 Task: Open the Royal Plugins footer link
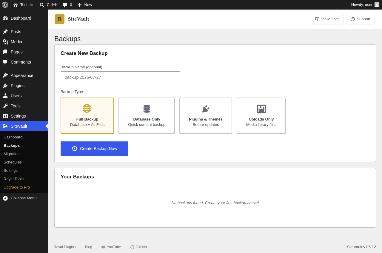coord(64,247)
